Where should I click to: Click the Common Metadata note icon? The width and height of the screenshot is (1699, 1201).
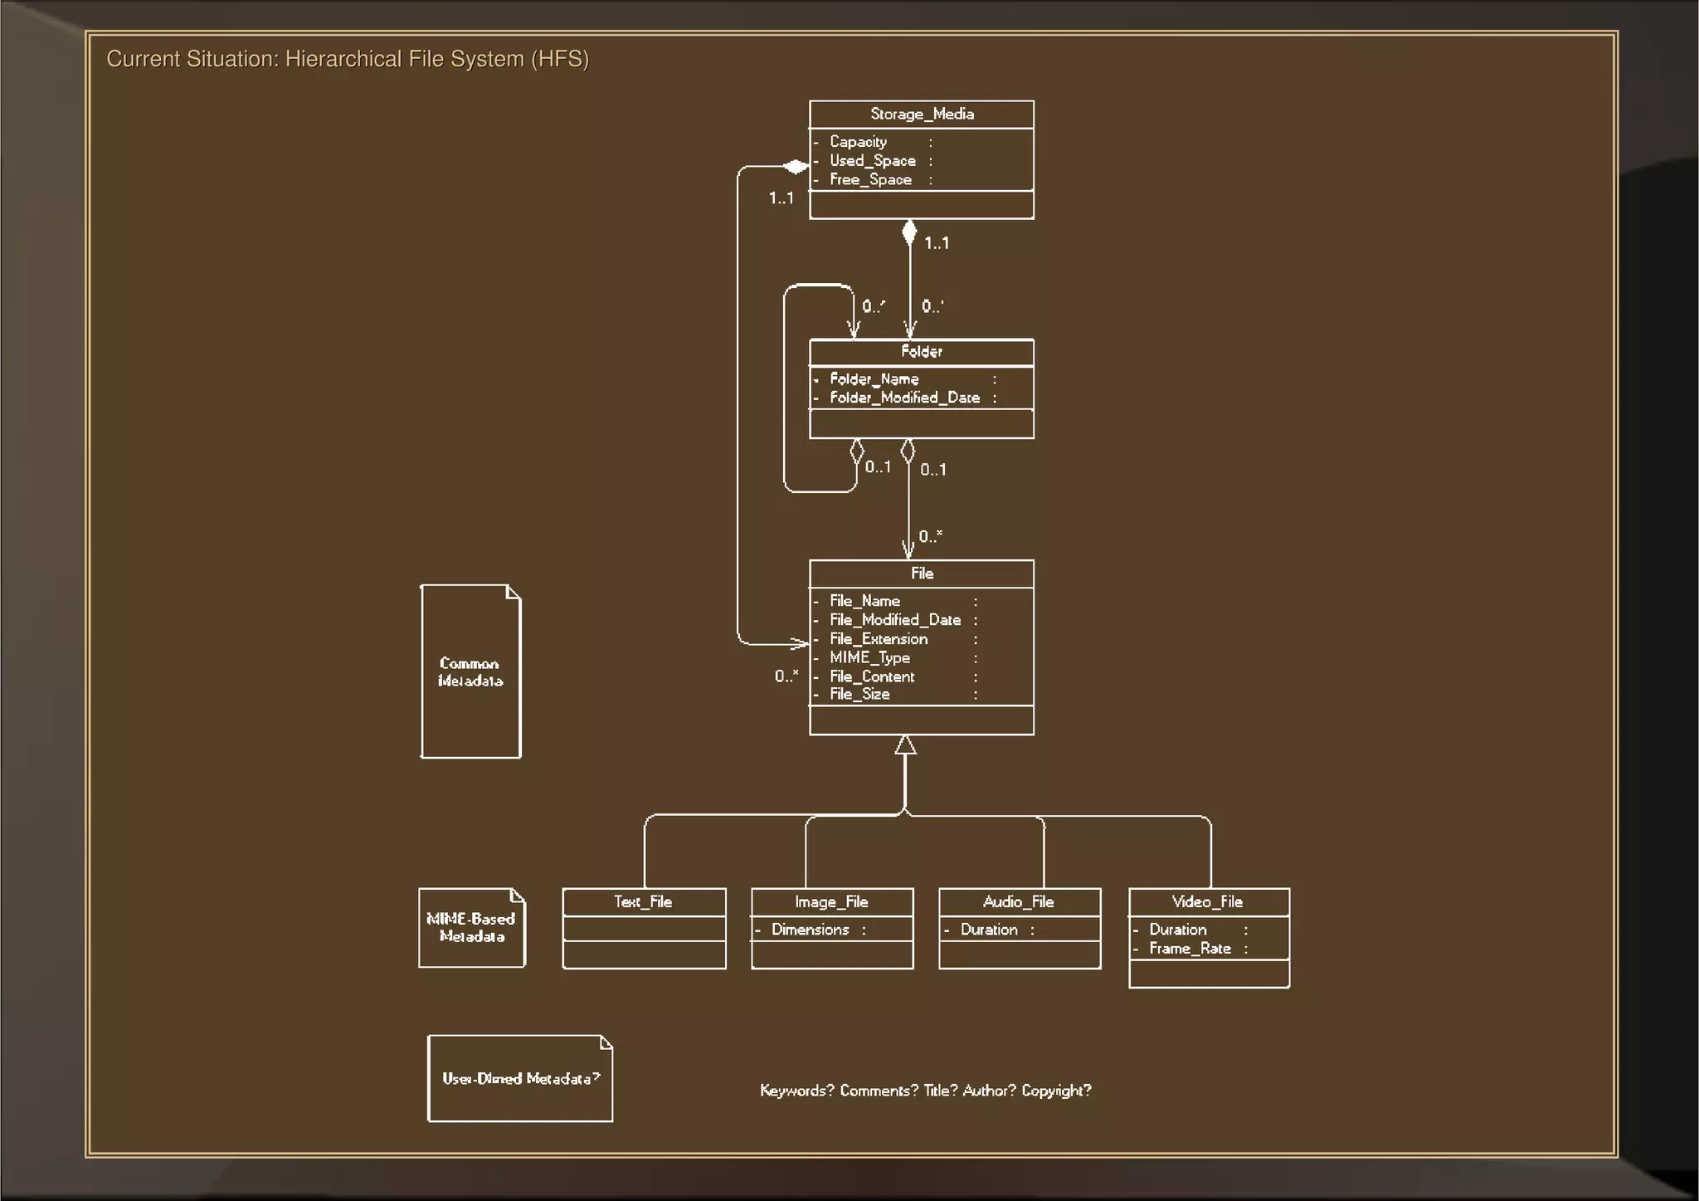[470, 671]
